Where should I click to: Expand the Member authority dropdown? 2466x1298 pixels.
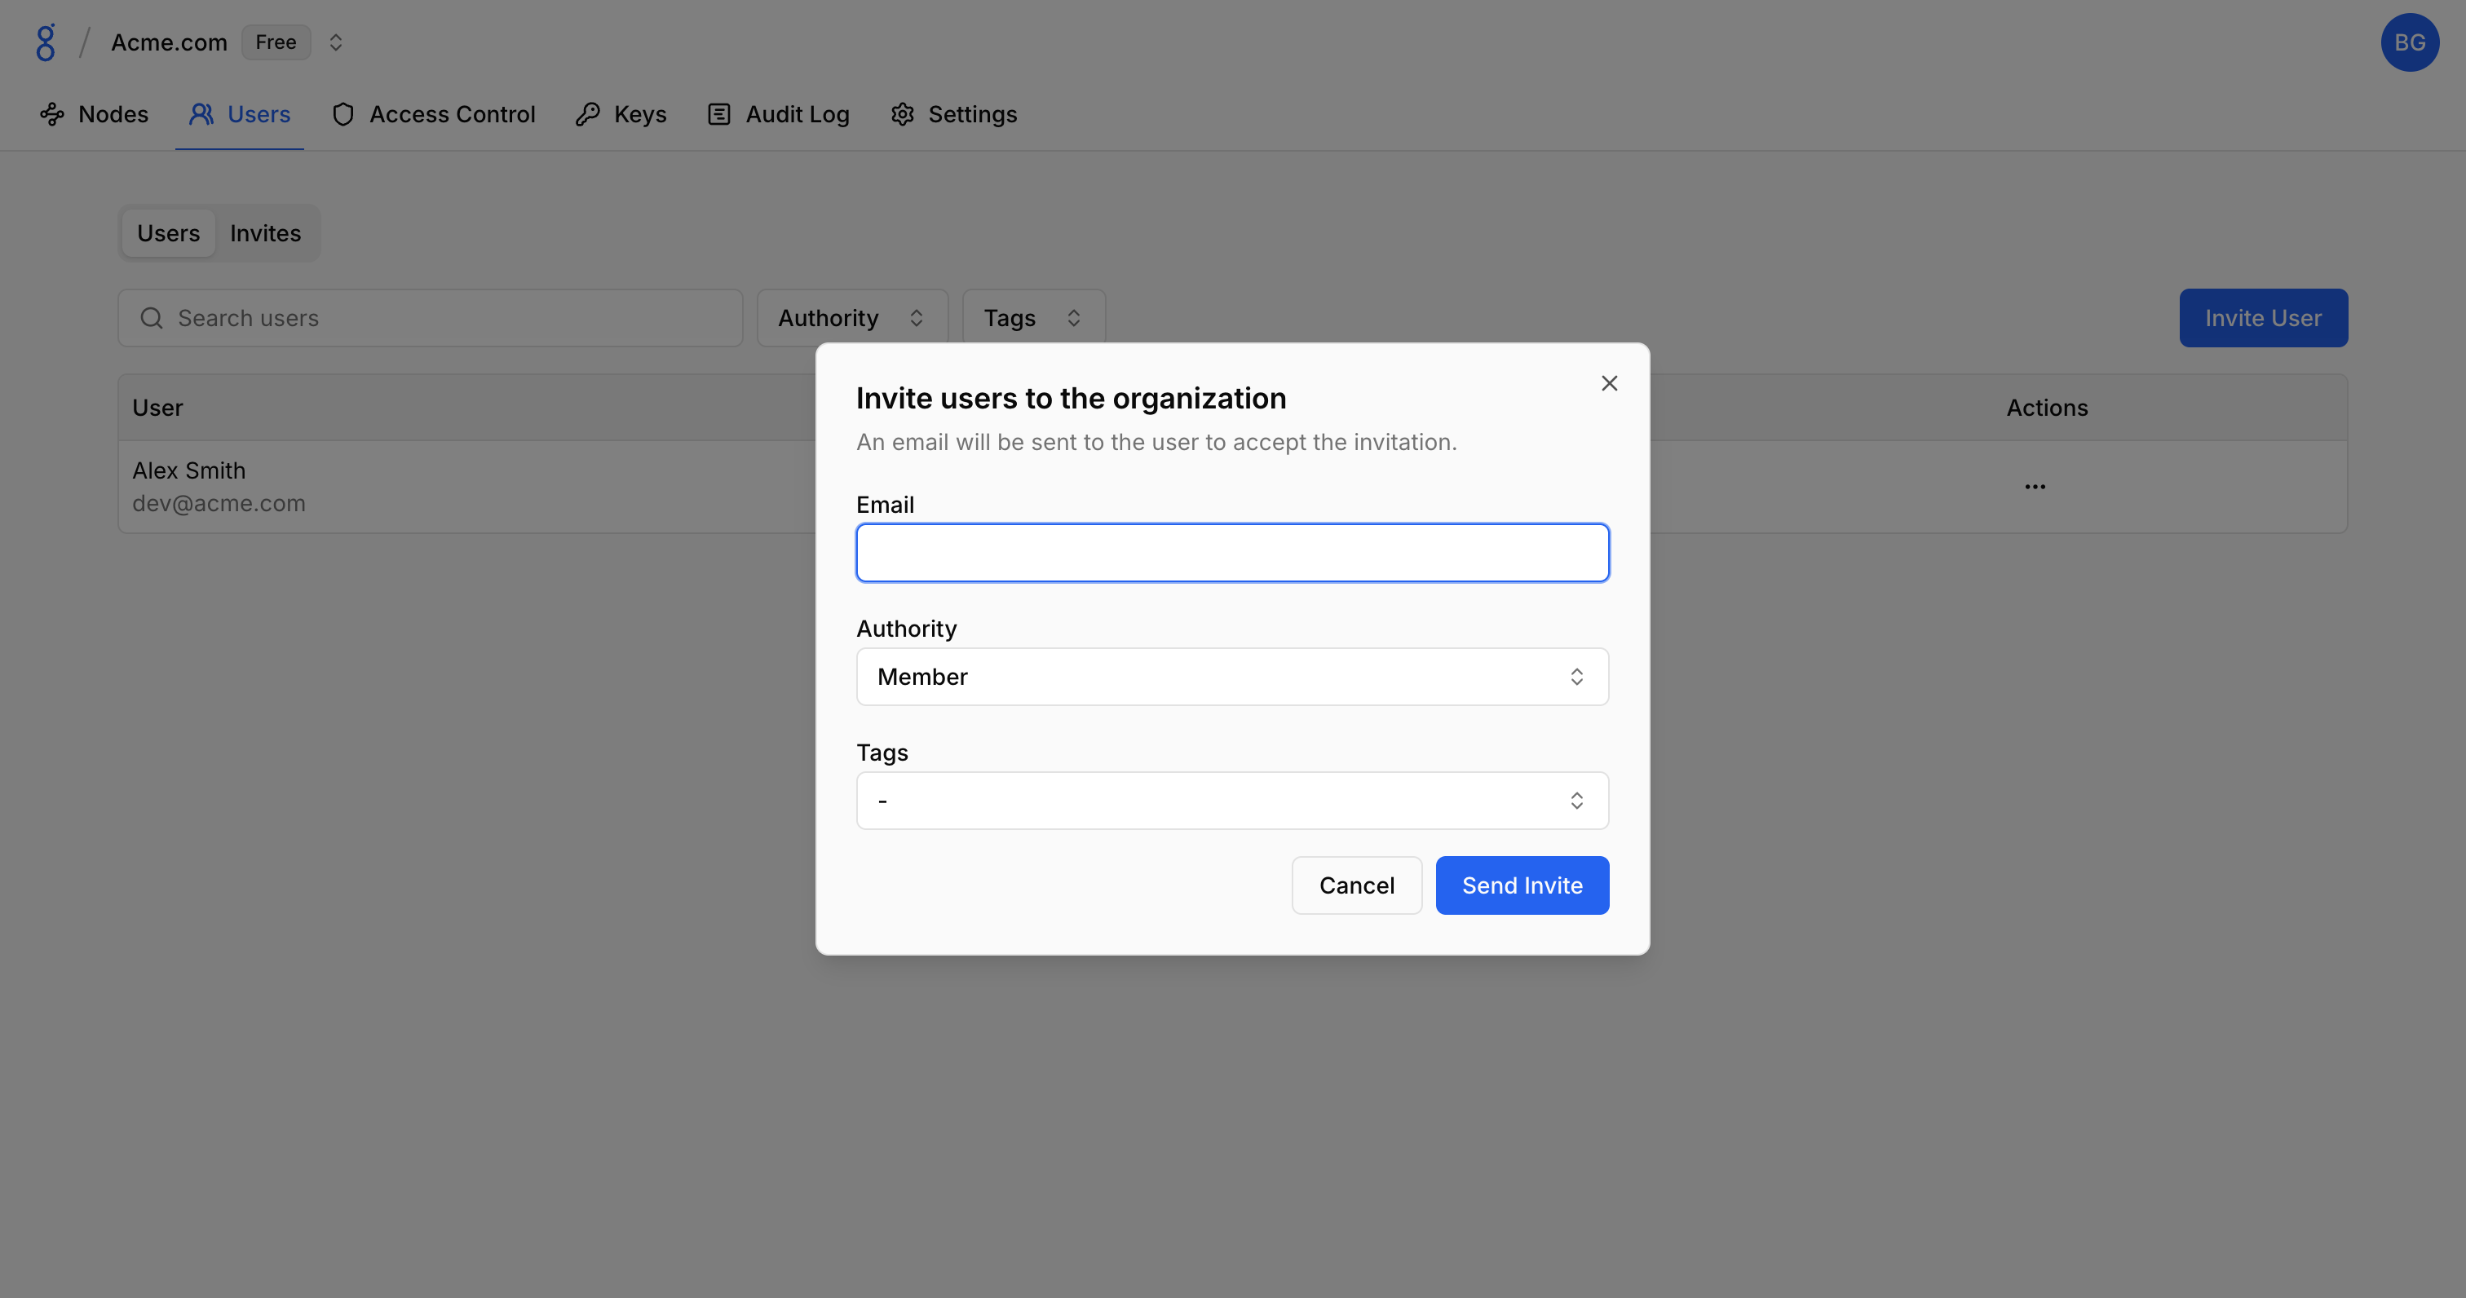tap(1232, 677)
